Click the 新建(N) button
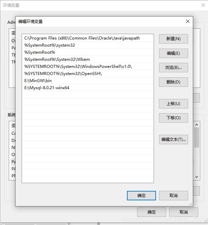The height and width of the screenshot is (225, 208). pyautogui.click(x=174, y=39)
